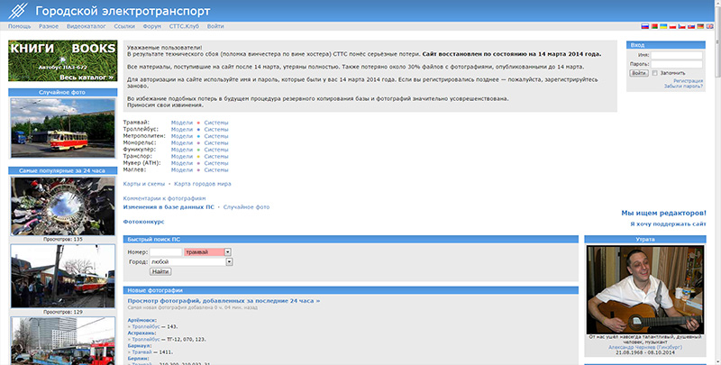Open СТТС.Клуб from the menu bar
This screenshot has height=365, width=721.
coord(184,27)
